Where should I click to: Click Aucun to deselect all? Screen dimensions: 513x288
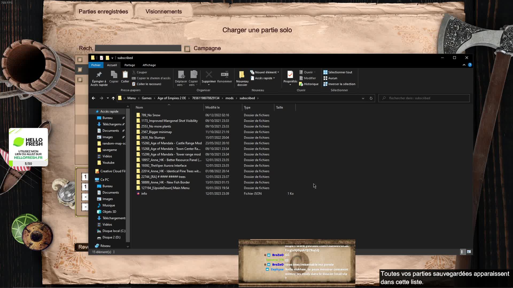(330, 78)
